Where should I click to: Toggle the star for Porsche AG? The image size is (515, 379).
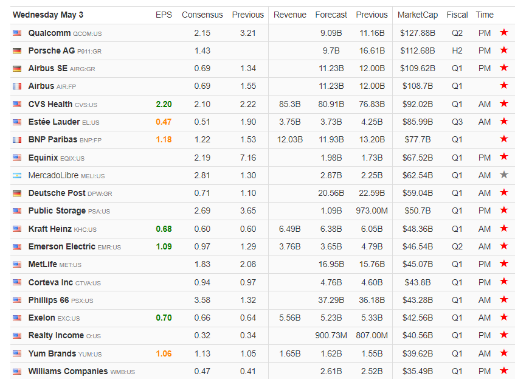pyautogui.click(x=504, y=50)
